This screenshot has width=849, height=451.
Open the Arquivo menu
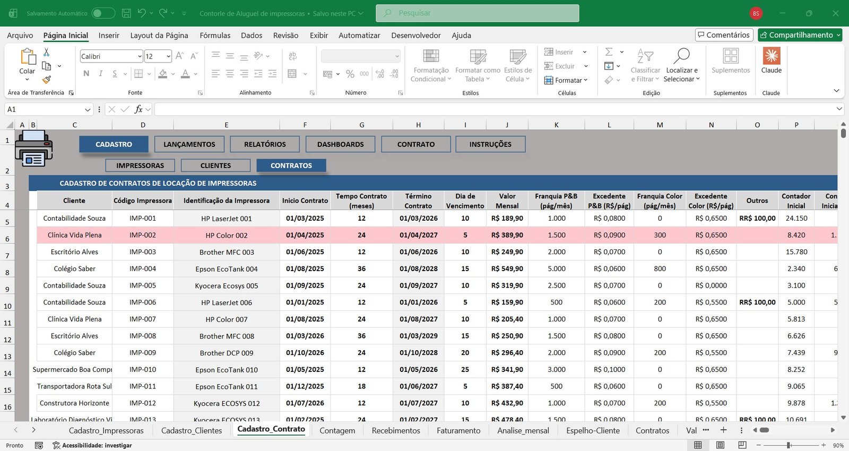pos(20,36)
